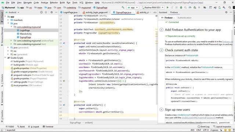The image size is (235, 132).
Task: Click the Sync Project with Gradle Files icon
Action: [215, 7]
